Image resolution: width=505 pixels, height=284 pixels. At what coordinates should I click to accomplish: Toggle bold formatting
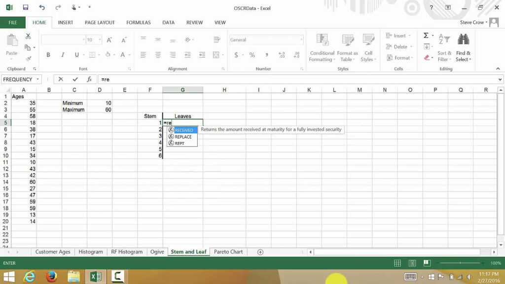click(48, 54)
